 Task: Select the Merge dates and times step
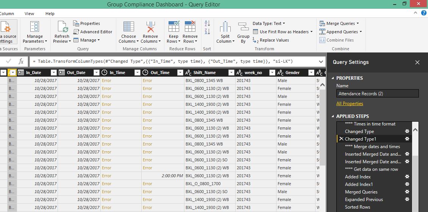[372, 147]
